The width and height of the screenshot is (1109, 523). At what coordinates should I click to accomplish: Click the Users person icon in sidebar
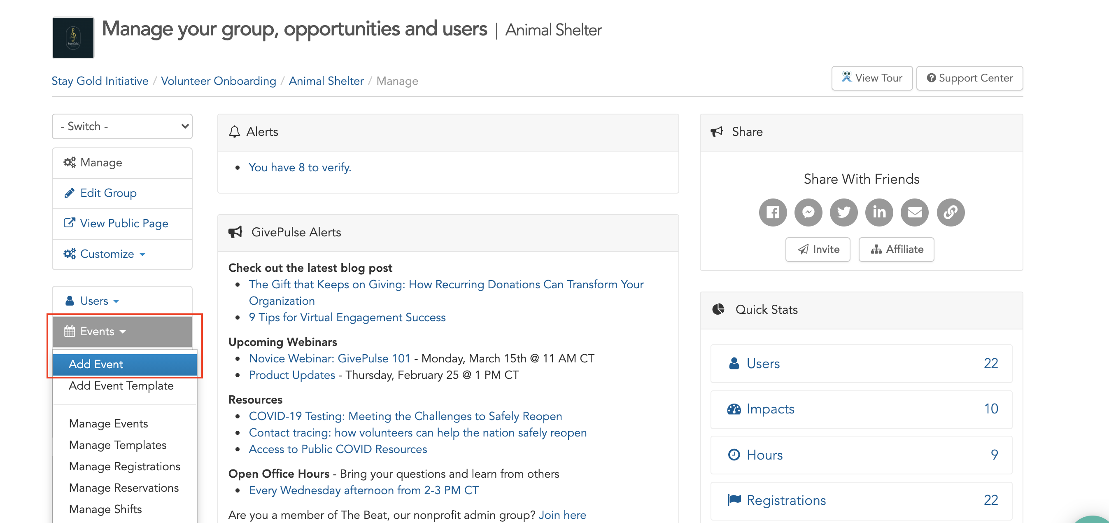(x=69, y=301)
